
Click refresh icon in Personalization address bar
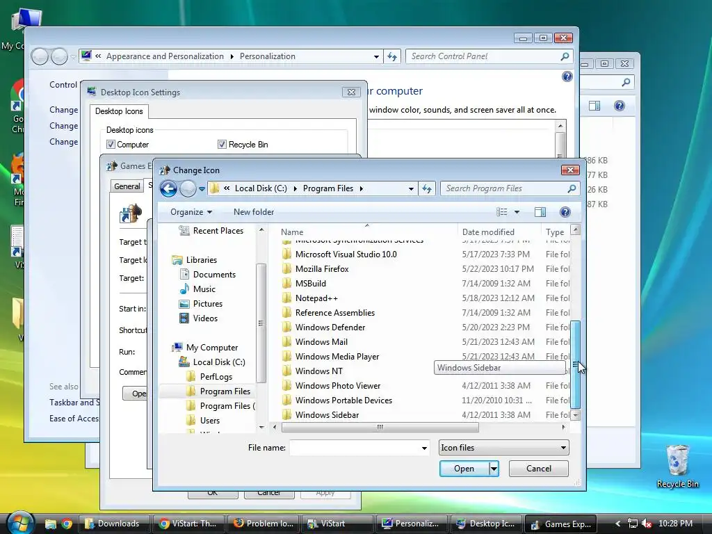coord(392,56)
